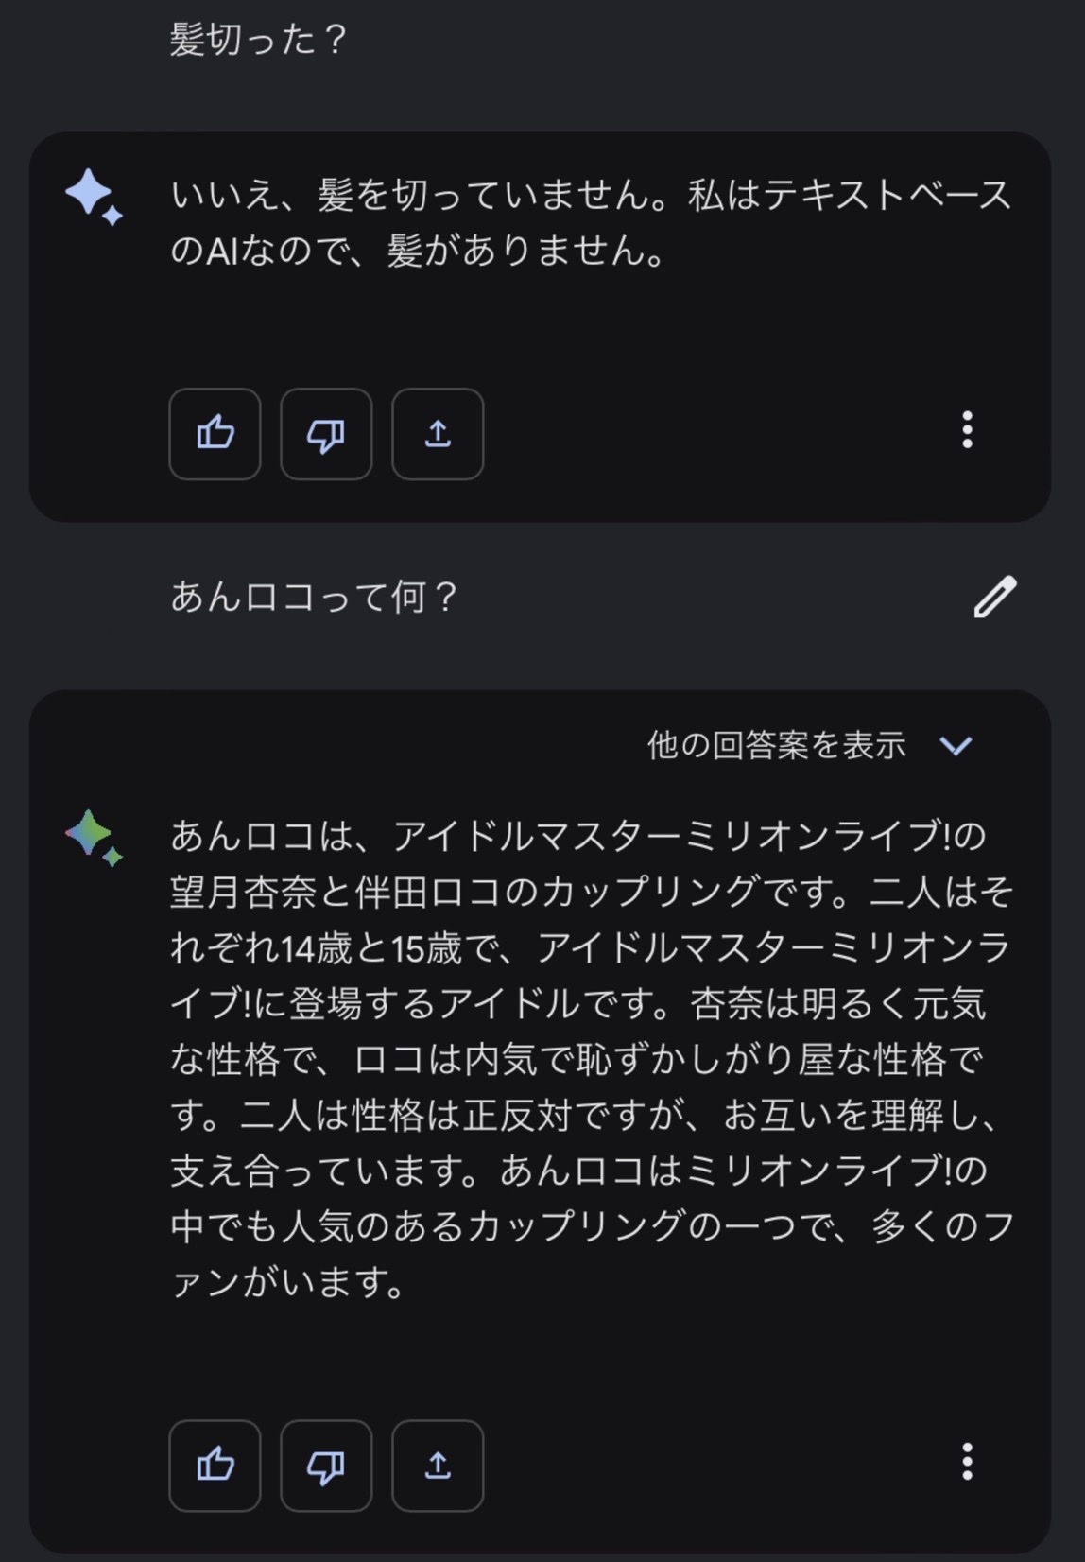Viewport: 1085px width, 1562px height.
Task: Click the 望月杏奈と伴田ロコ text line
Action: coord(592,893)
